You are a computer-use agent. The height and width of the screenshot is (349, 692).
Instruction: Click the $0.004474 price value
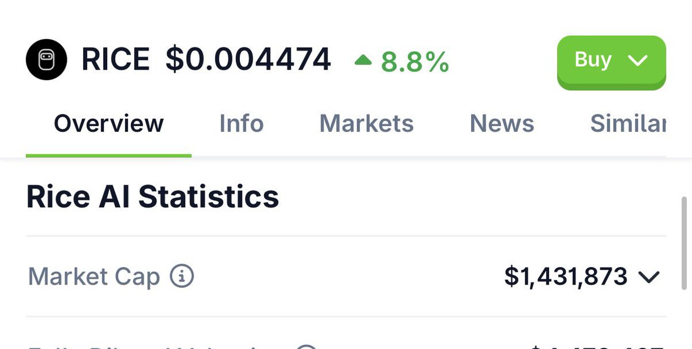tap(249, 59)
